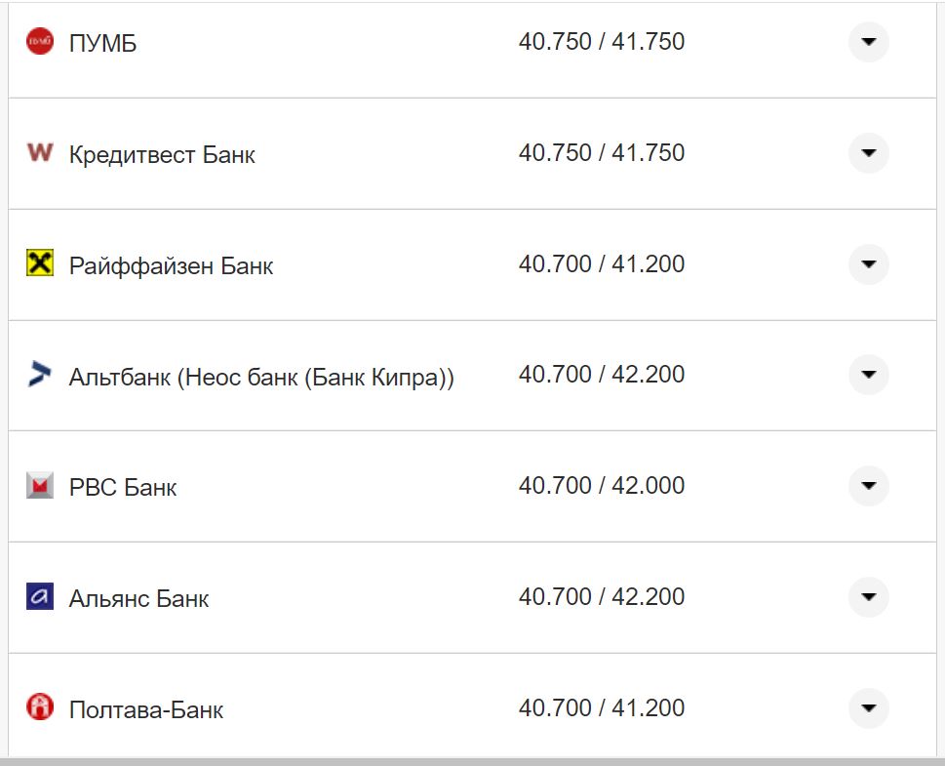The width and height of the screenshot is (945, 766).
Task: Click the ПУМБ bank logo icon
Action: (x=40, y=42)
